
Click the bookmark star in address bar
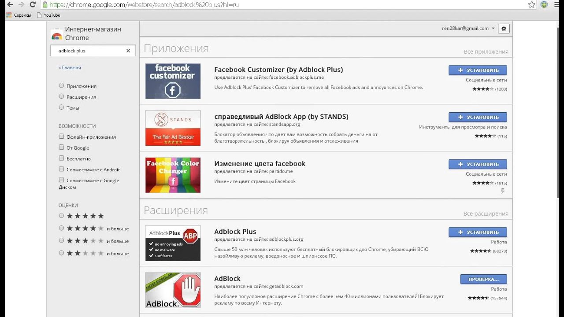click(x=531, y=5)
